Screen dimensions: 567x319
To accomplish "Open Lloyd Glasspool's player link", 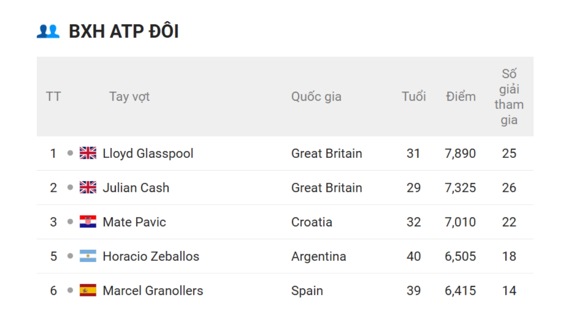I will click(x=148, y=154).
